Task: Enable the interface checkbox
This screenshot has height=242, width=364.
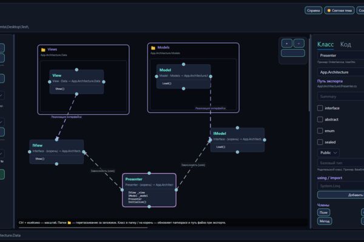Action: [x=320, y=108]
